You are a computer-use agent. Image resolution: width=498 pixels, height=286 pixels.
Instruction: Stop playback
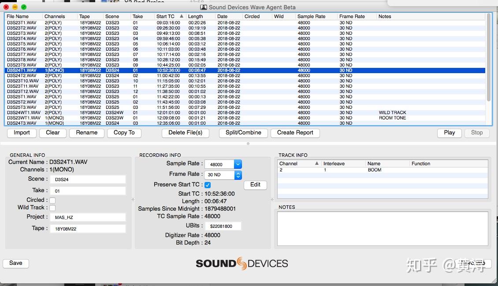[477, 133]
